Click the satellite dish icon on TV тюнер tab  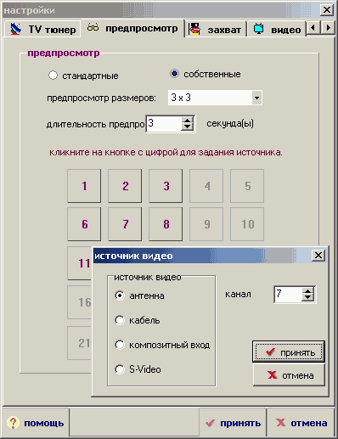pyautogui.click(x=16, y=29)
